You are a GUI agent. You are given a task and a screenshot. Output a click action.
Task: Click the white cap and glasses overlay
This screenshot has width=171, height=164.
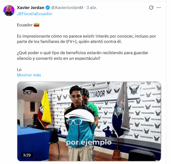pos(80,117)
